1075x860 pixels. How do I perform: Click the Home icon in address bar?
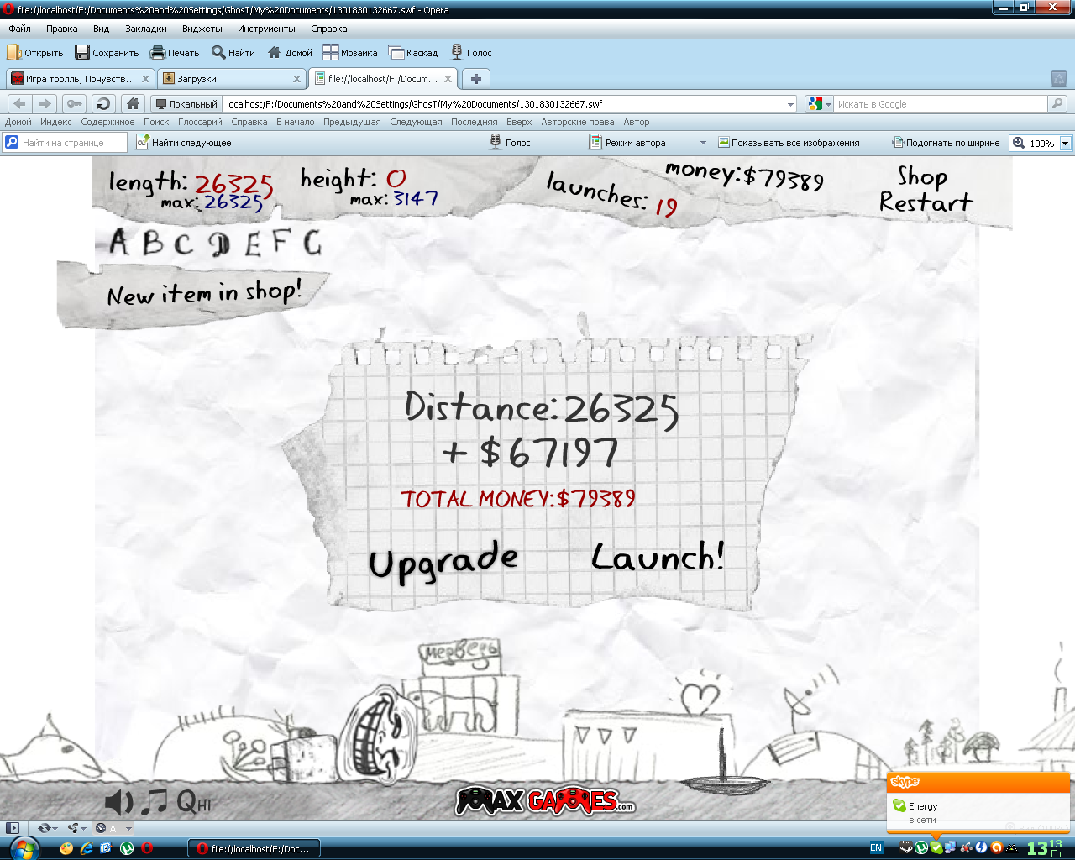tap(133, 103)
